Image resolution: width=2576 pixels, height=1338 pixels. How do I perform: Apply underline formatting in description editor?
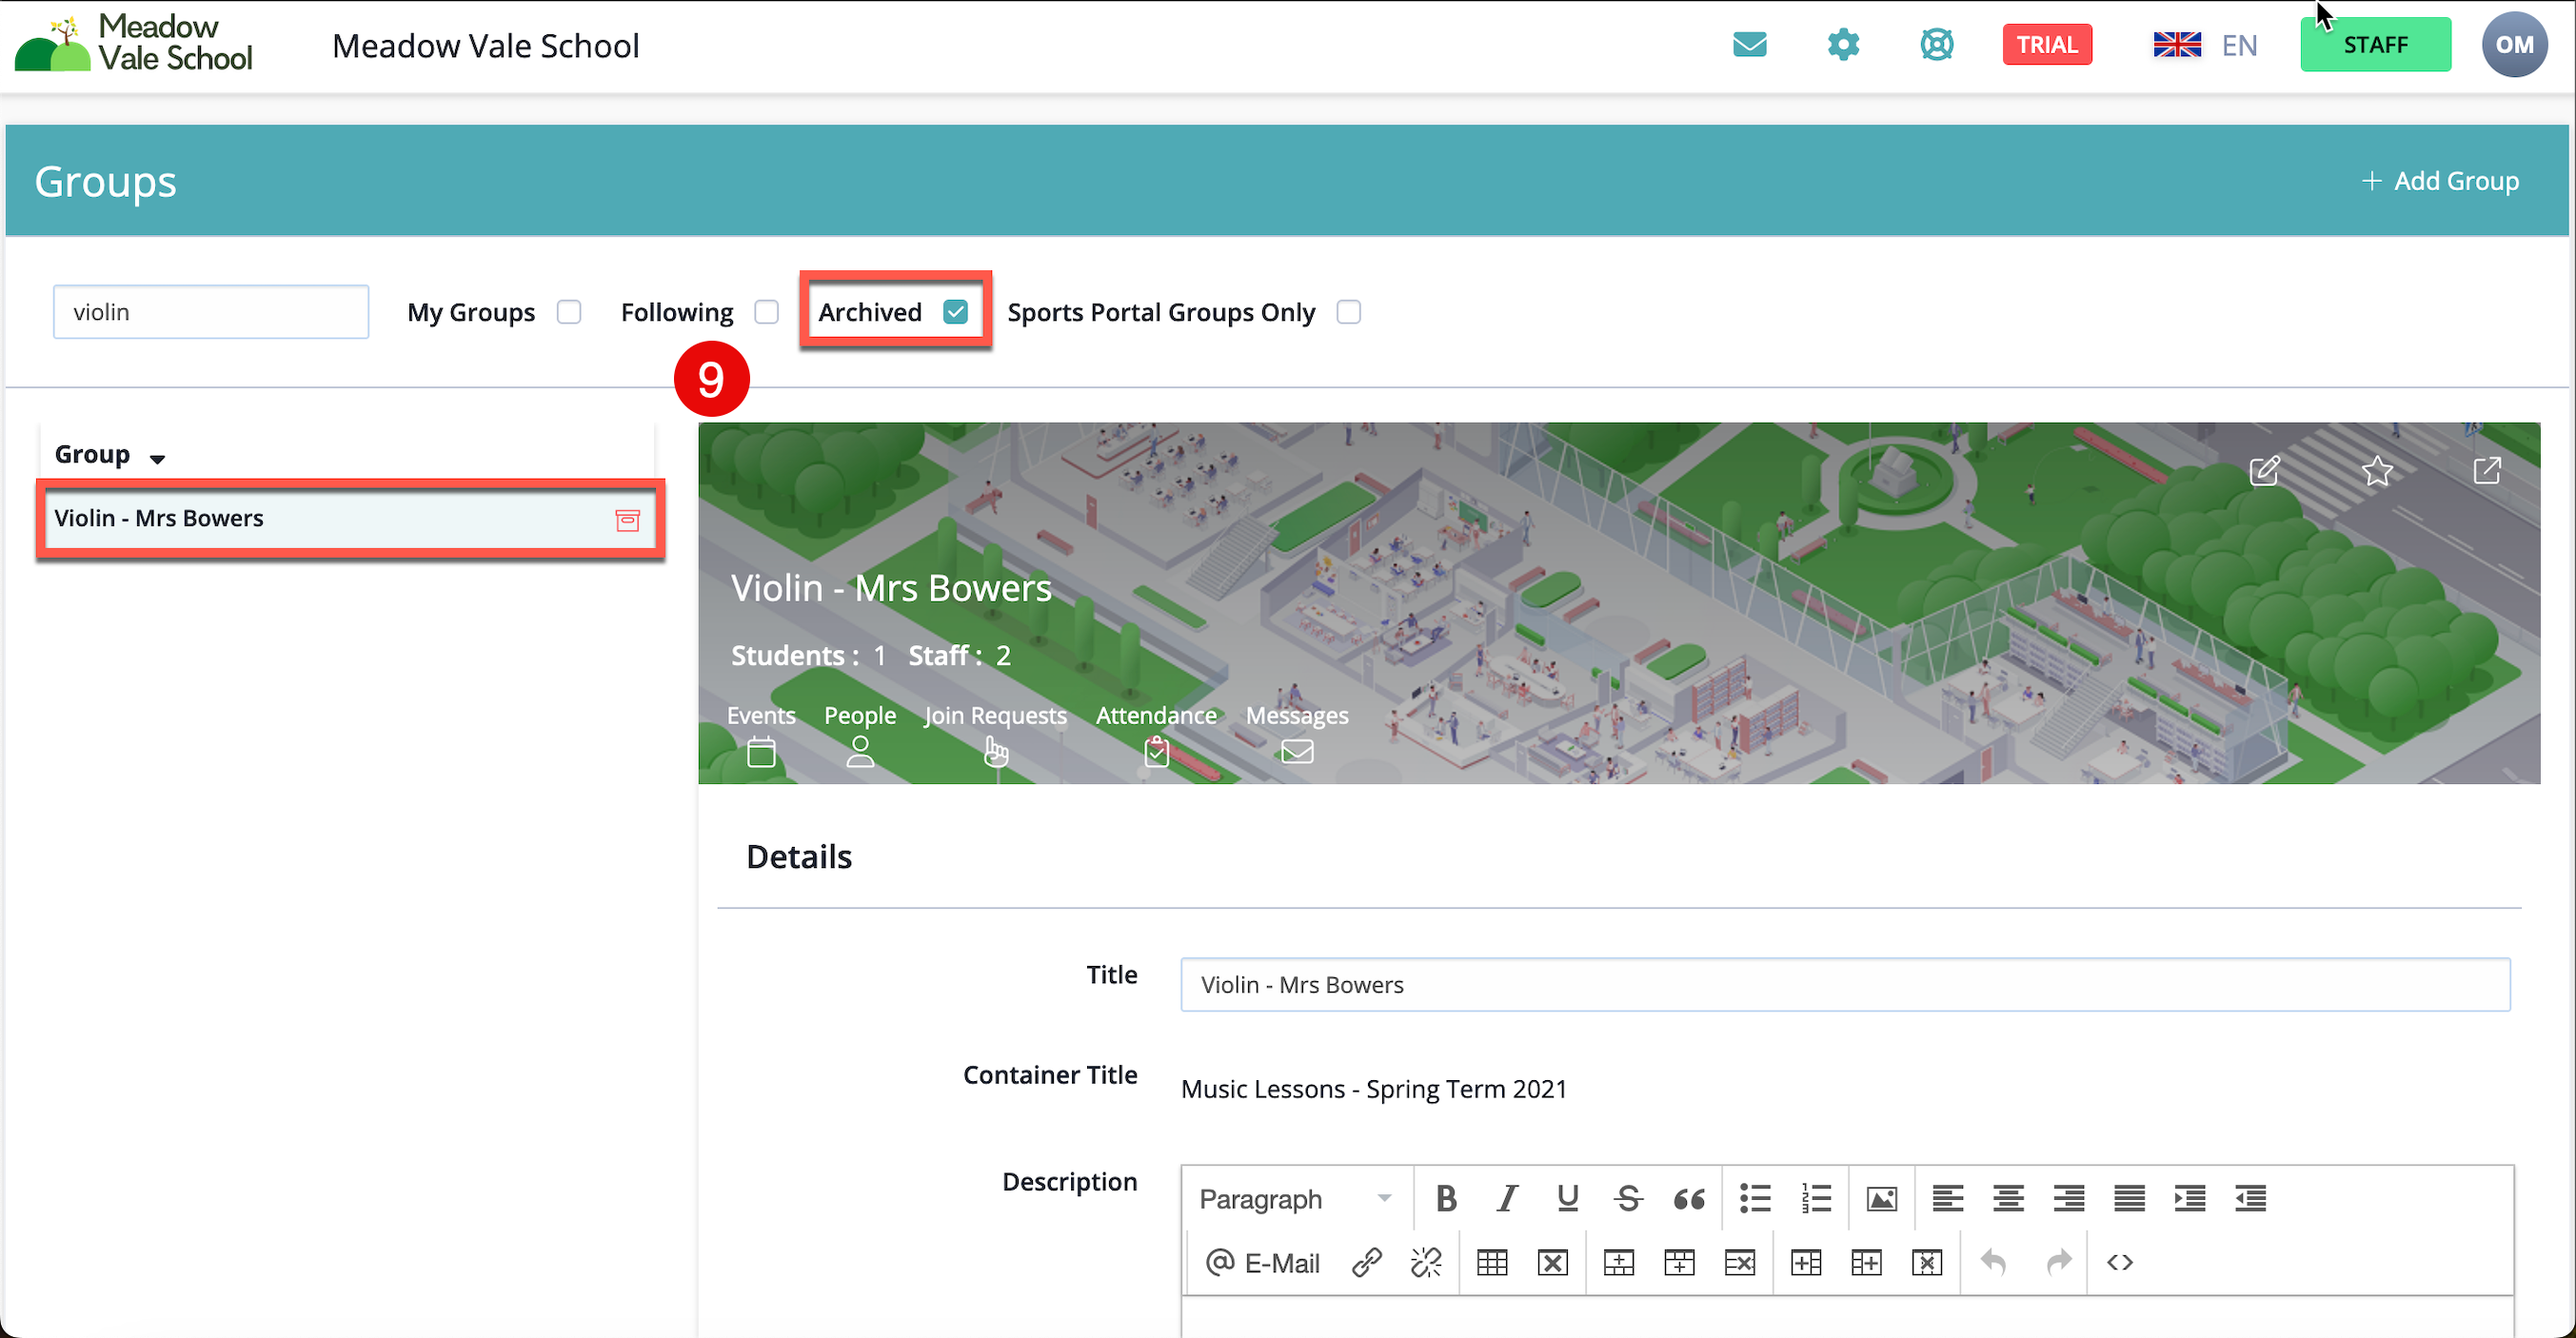pos(1567,1198)
